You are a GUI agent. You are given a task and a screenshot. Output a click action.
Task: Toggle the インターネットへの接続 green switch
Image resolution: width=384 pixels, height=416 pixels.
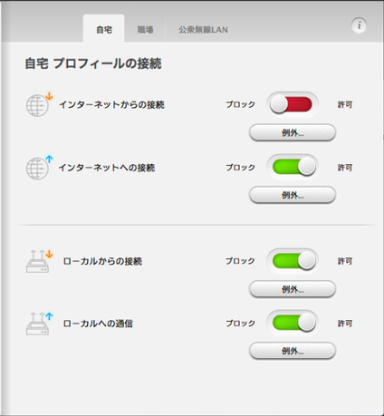point(292,167)
